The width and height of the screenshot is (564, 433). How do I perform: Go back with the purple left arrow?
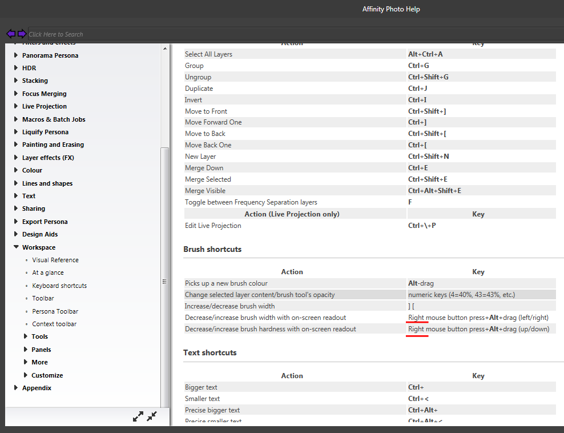tap(11, 34)
